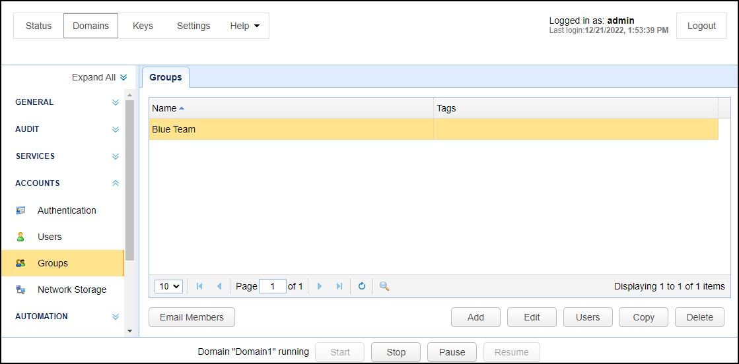Collapse the ACCOUNTS section

click(116, 183)
